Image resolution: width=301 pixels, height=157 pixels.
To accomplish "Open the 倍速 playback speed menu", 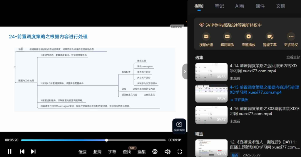I will point(82,152).
